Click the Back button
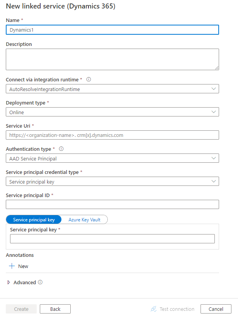238x317 pixels. [x=55, y=309]
